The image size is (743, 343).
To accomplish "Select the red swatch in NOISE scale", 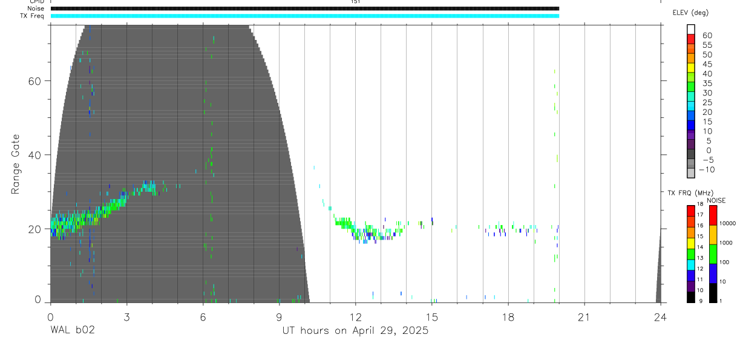I will pyautogui.click(x=713, y=215).
